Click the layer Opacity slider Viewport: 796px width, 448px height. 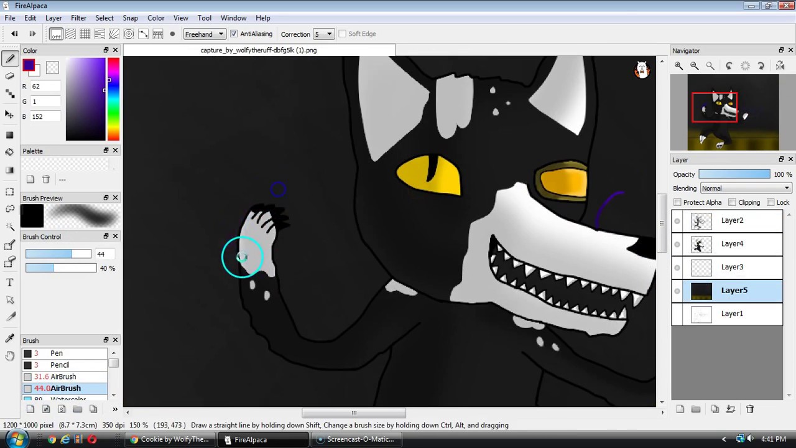734,175
